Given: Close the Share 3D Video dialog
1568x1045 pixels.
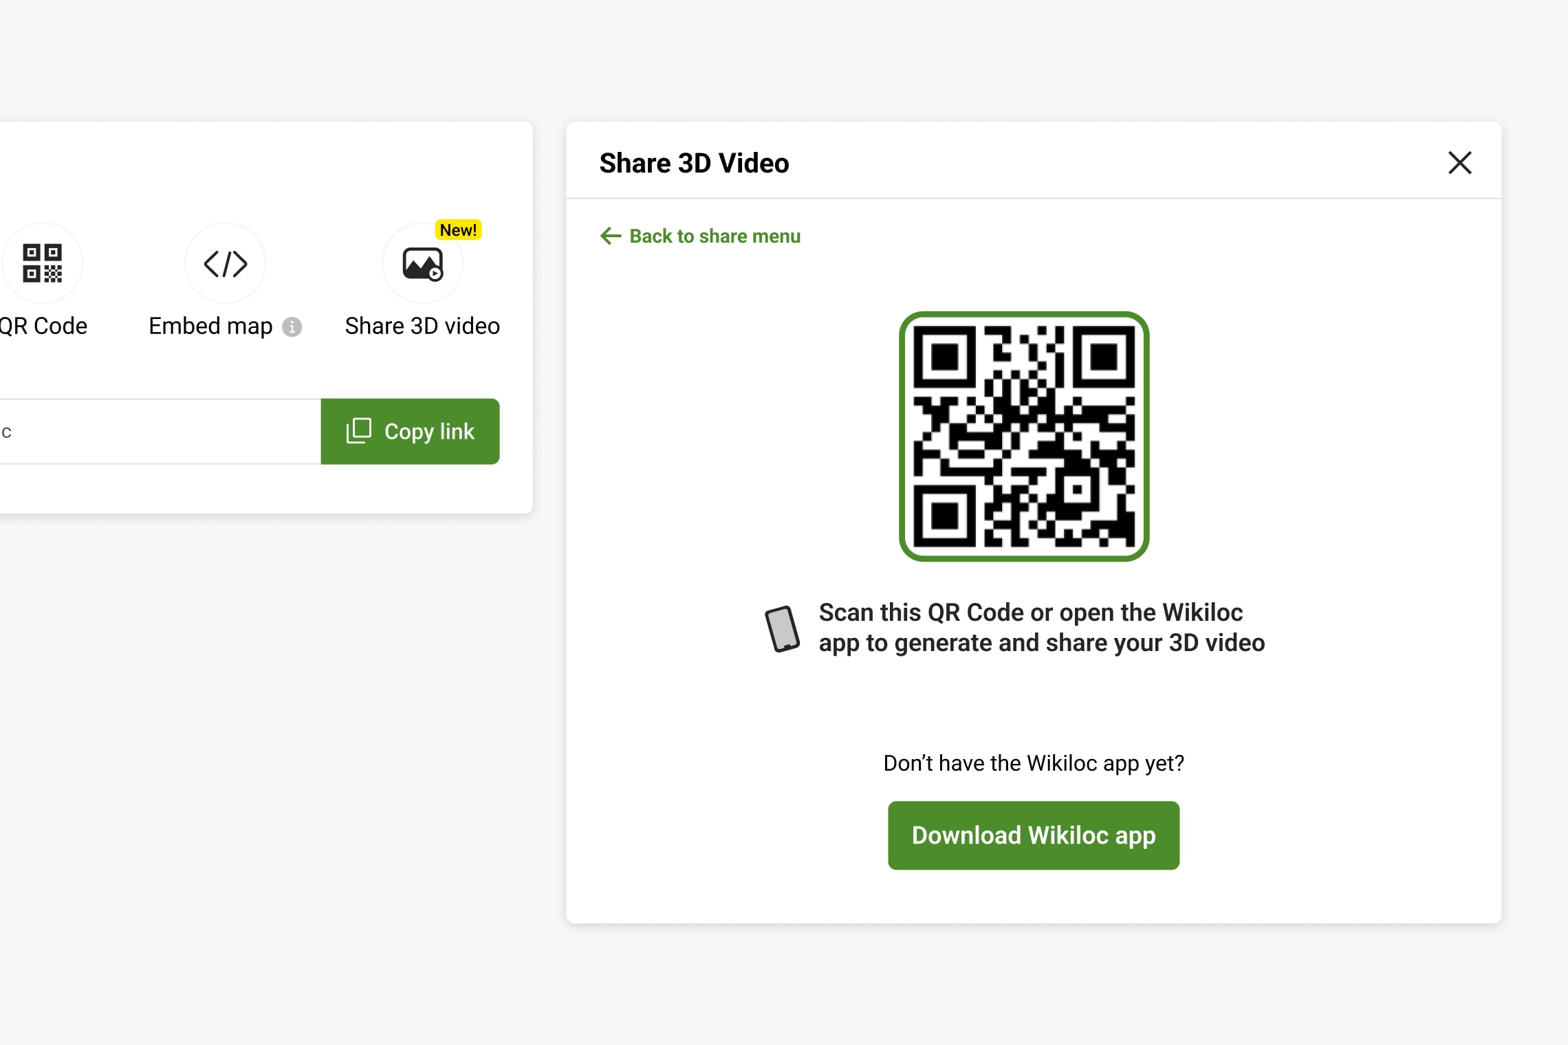Looking at the screenshot, I should pyautogui.click(x=1459, y=163).
